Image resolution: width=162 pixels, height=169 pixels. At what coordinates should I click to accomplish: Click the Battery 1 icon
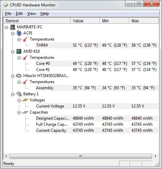19,94
